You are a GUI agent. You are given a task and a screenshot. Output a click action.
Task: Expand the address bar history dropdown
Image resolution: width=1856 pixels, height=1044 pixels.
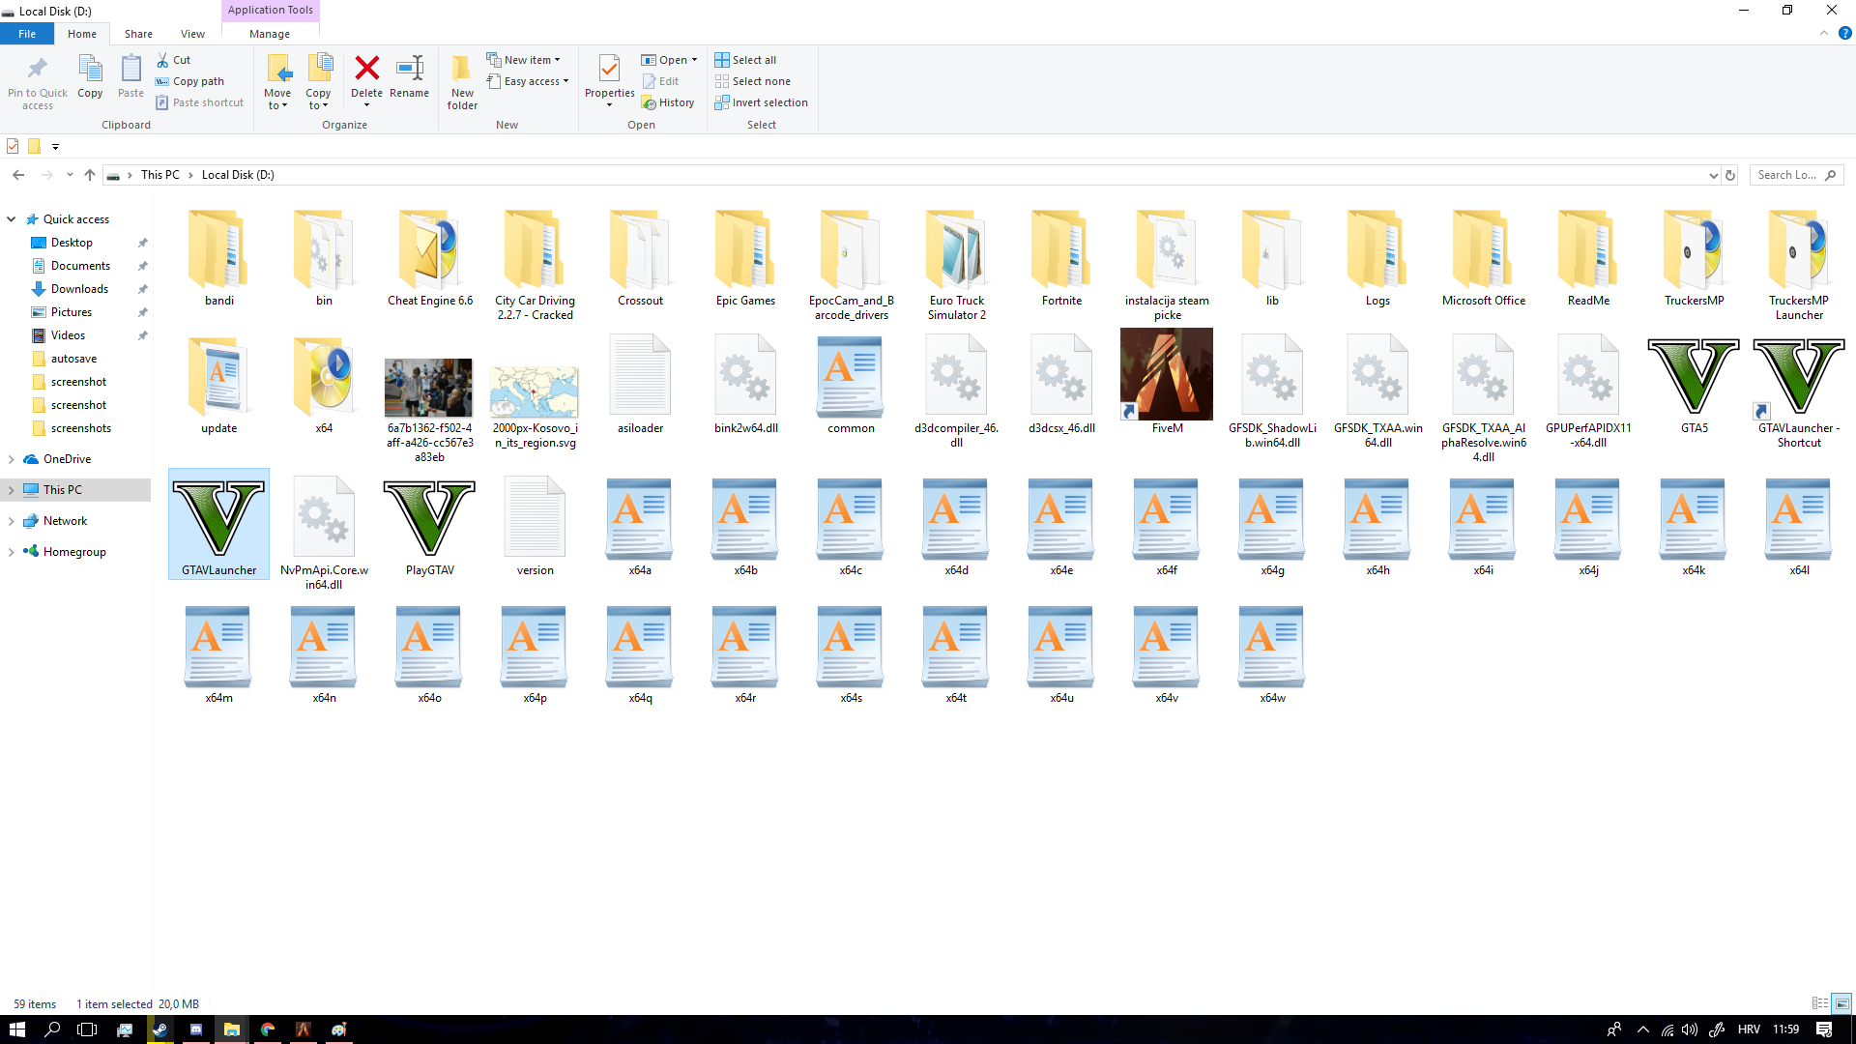[x=1713, y=175]
